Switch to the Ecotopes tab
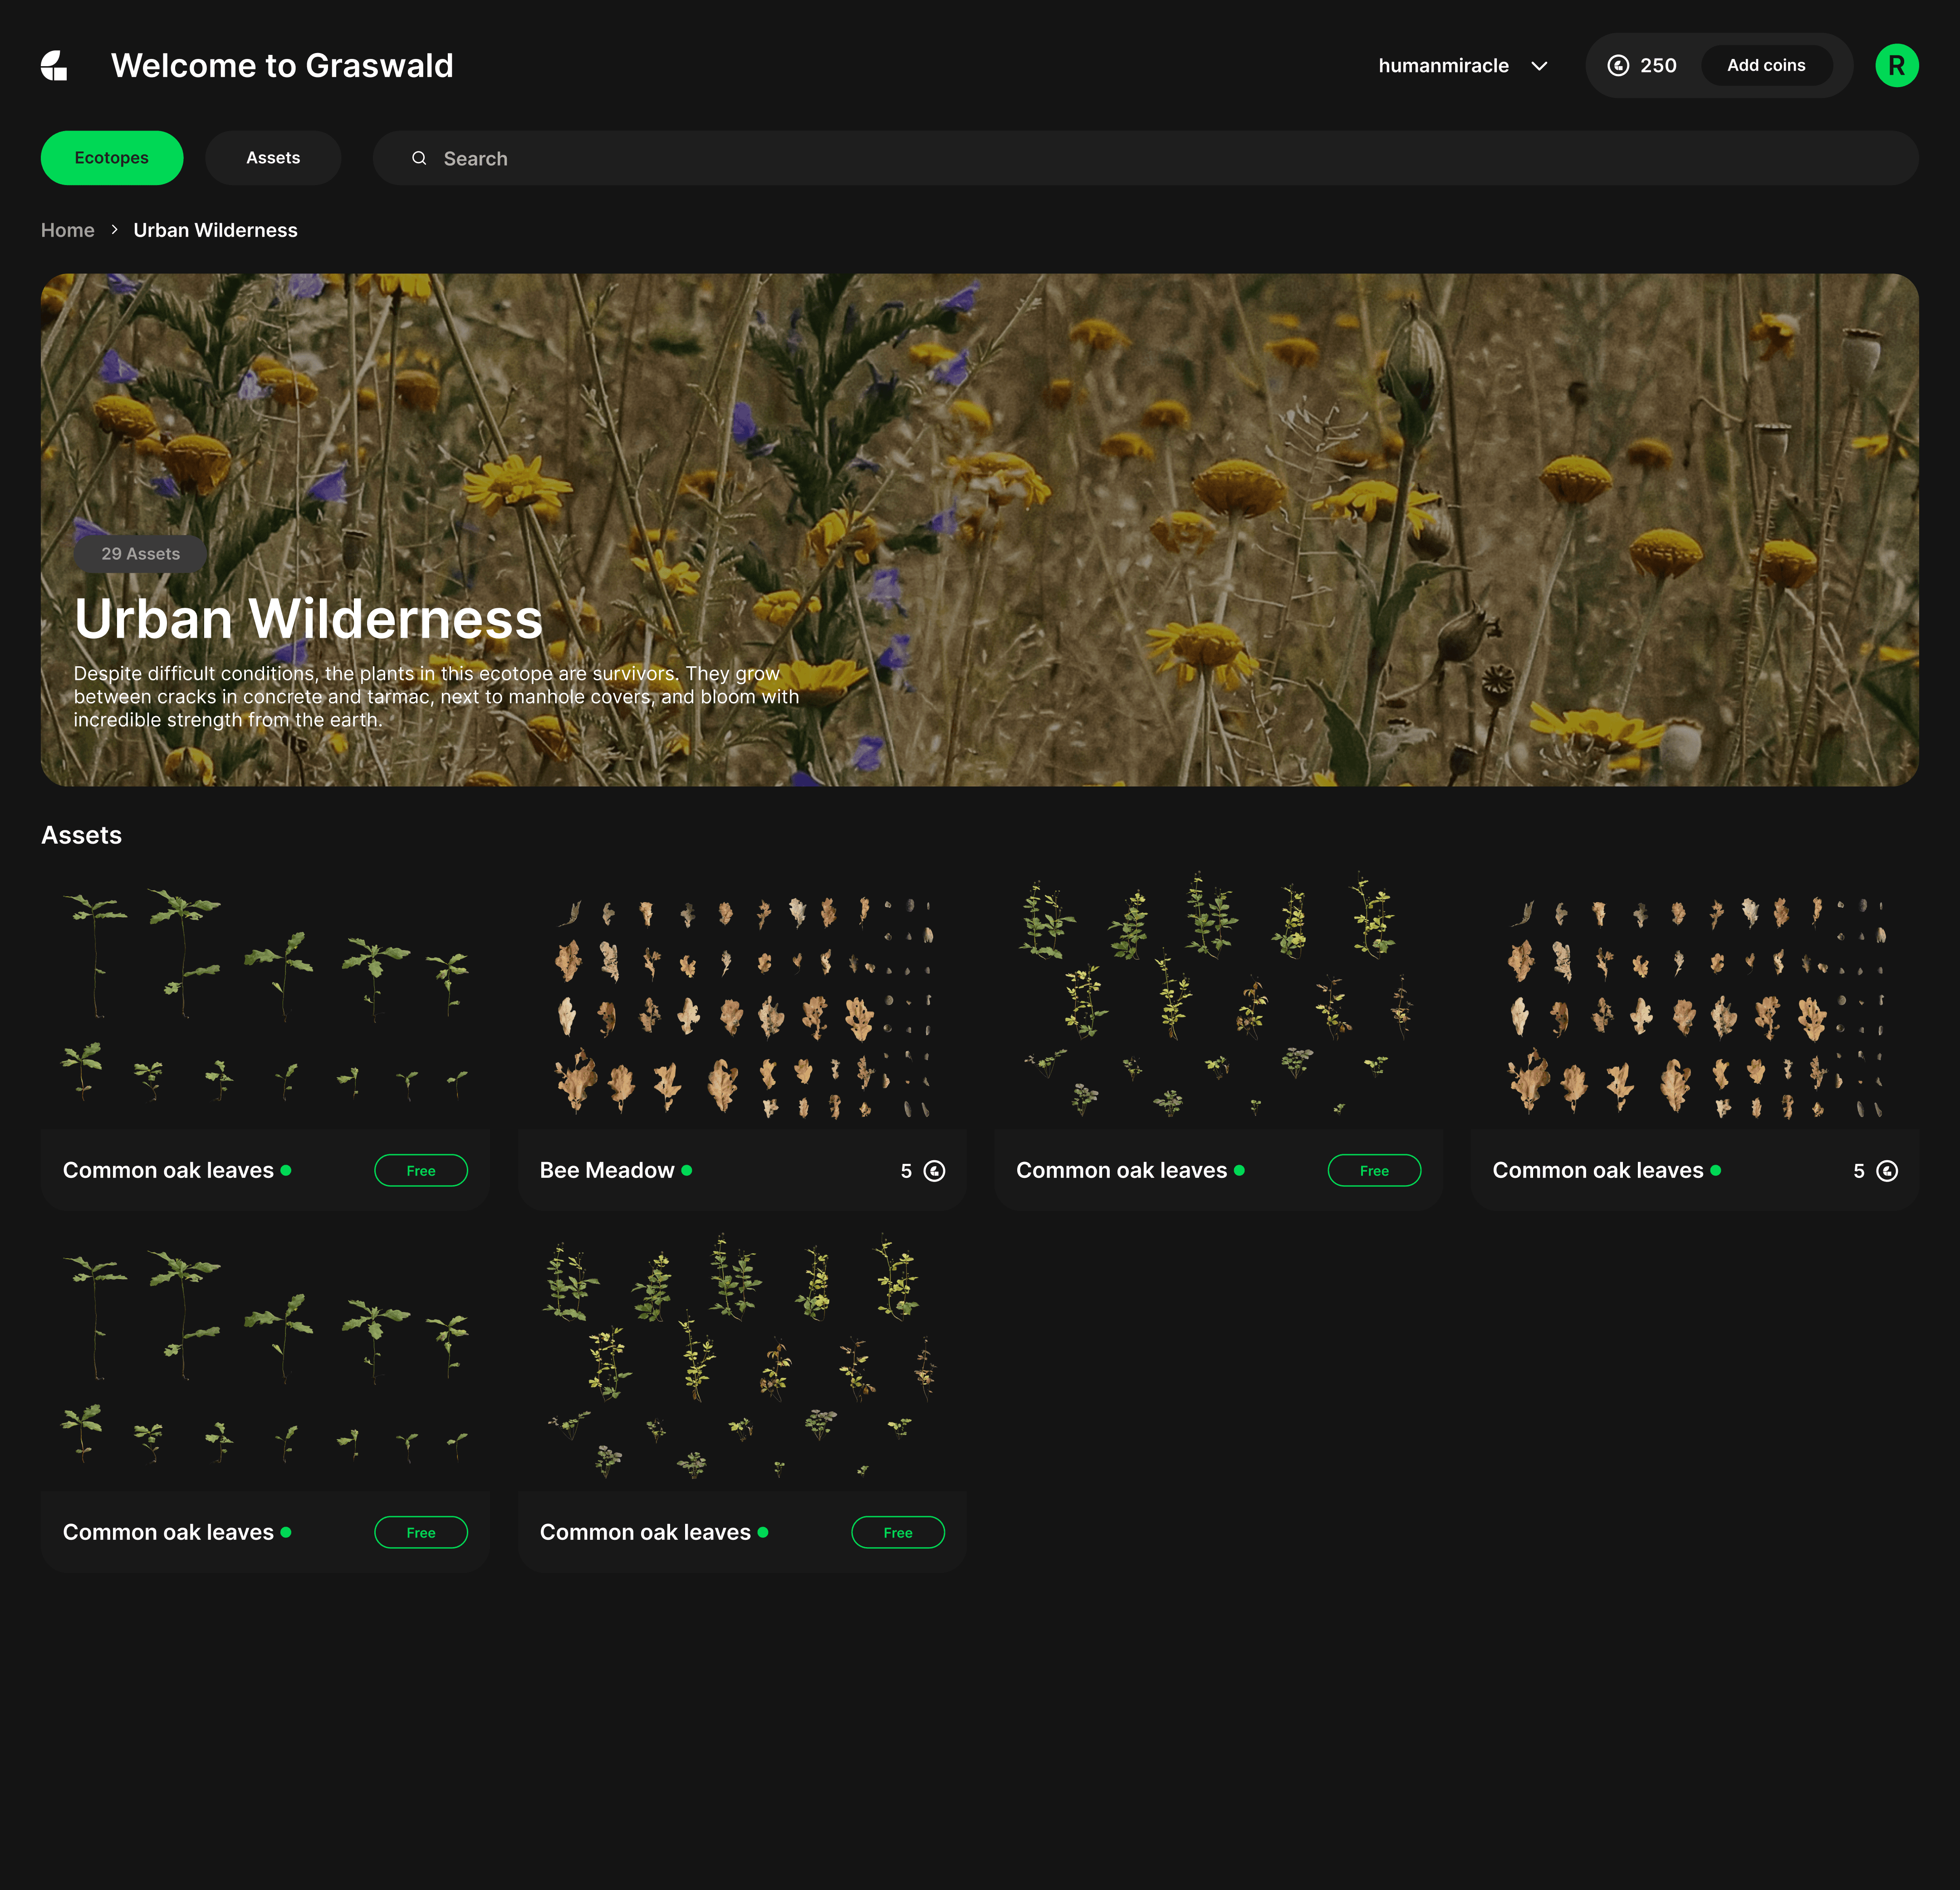The image size is (1960, 1890). 111,158
